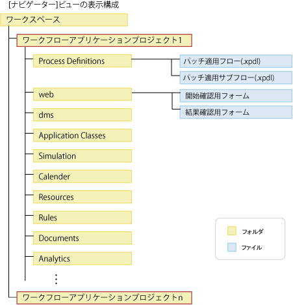Viewport: 293px width, 305px height.
Task: Select the dms folder
Action: (83, 115)
